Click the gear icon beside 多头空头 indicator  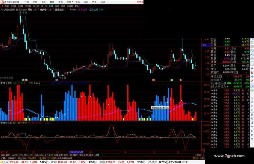tap(17, 10)
